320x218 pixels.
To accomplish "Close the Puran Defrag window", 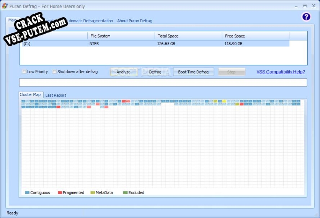I will [x=313, y=6].
